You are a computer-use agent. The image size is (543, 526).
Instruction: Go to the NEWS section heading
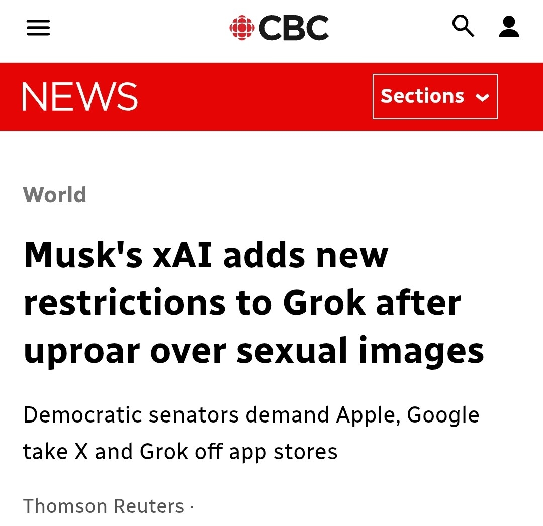[80, 96]
